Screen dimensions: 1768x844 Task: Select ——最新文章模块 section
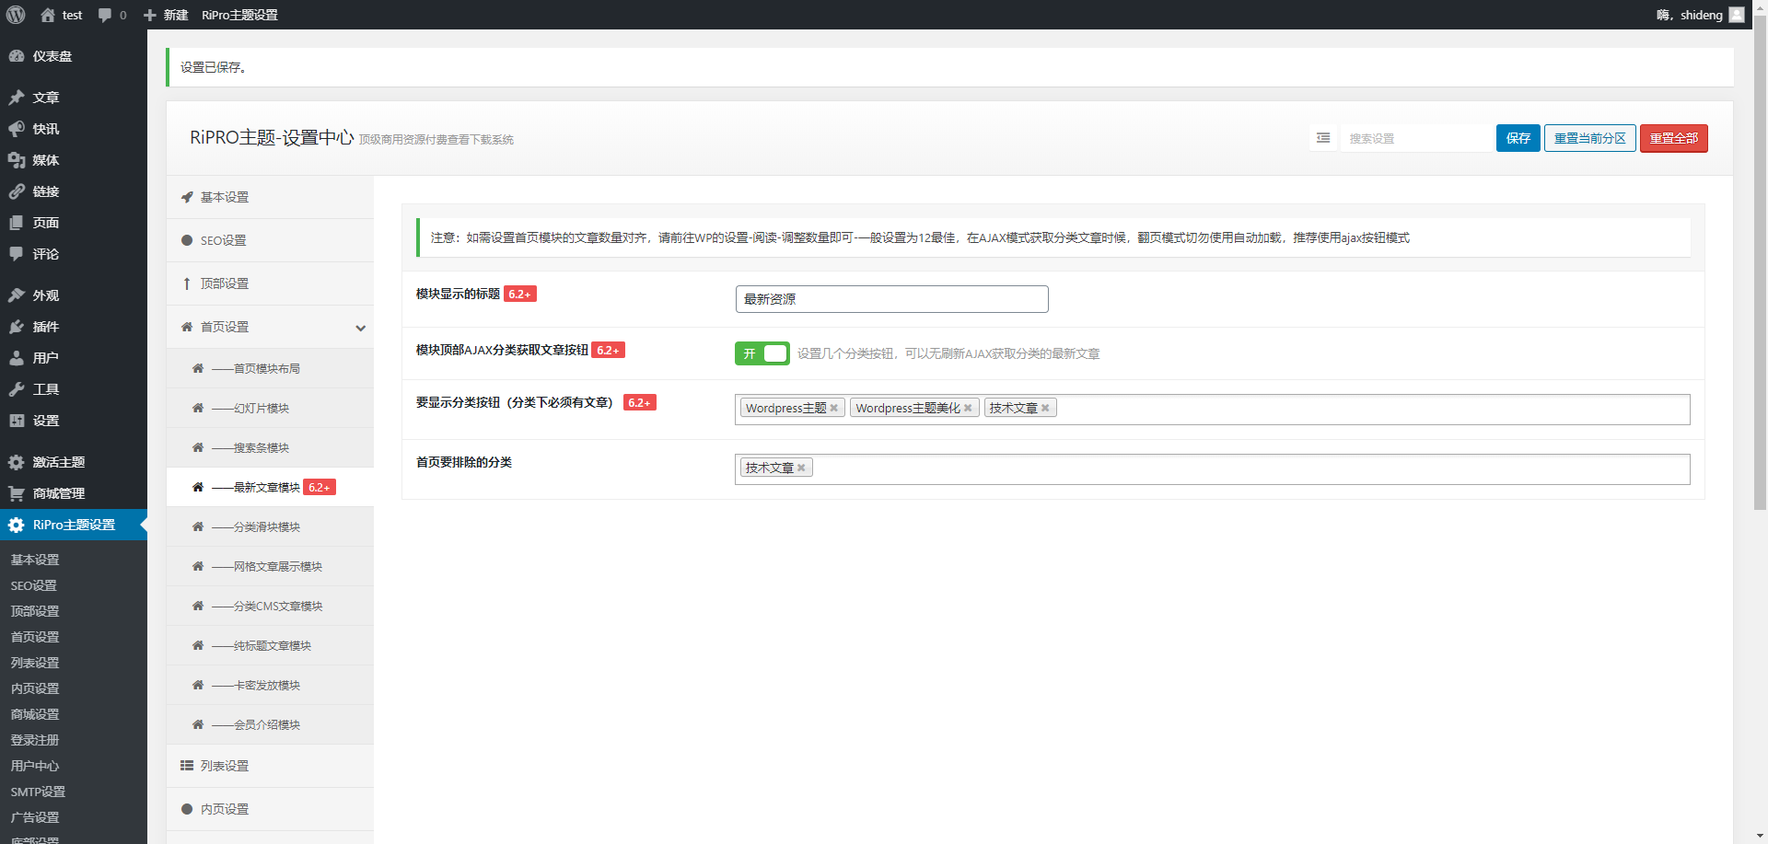click(x=270, y=487)
